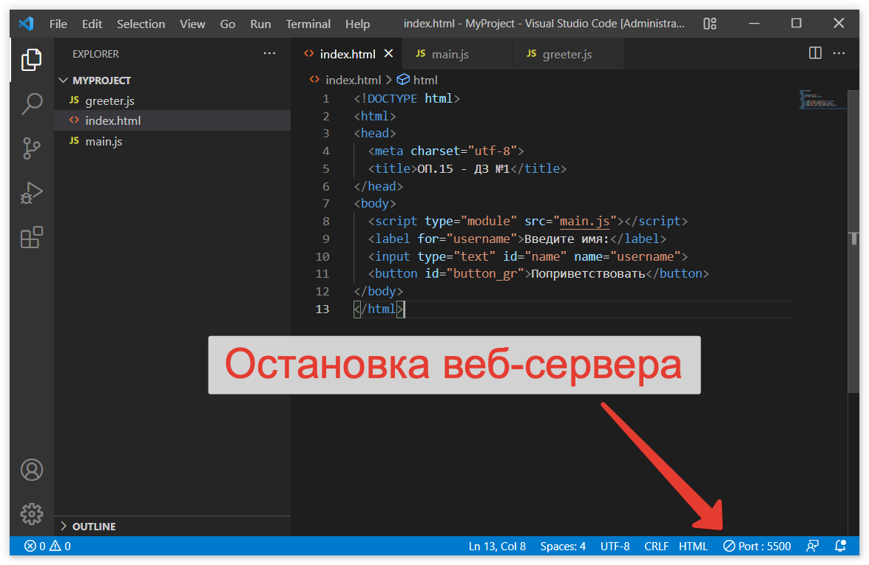Open the Search view in activity bar
The image size is (869, 565).
31,104
